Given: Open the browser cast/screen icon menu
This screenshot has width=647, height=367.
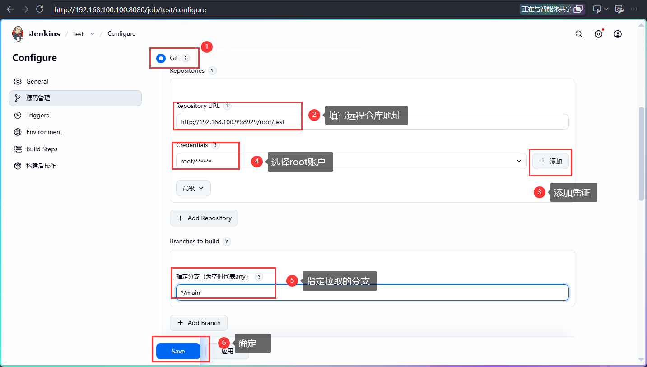Looking at the screenshot, I should [x=600, y=9].
